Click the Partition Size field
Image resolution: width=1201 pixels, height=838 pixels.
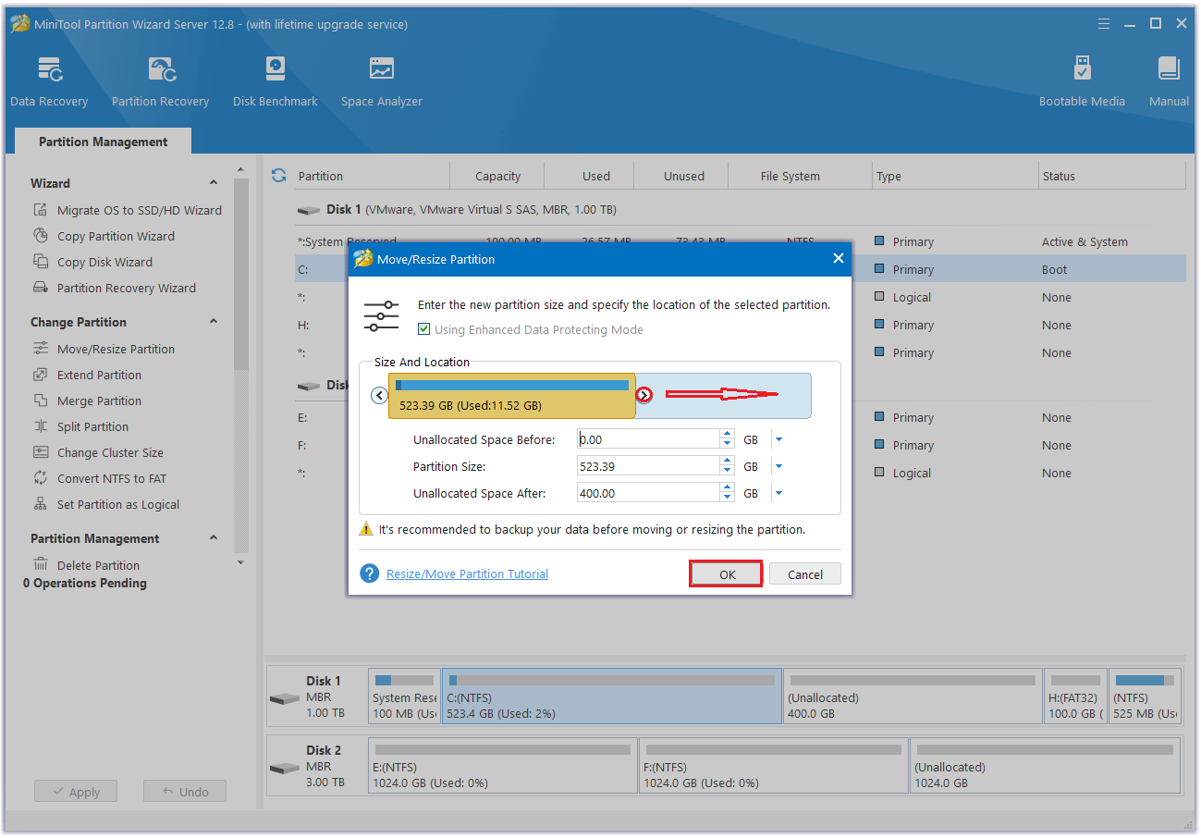(x=648, y=466)
